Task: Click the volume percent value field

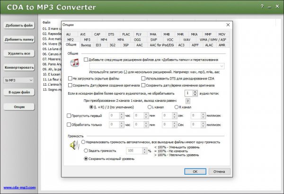Action: (134, 151)
